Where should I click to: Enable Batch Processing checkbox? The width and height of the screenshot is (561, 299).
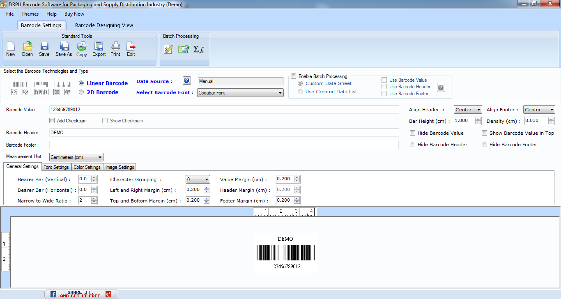click(x=293, y=76)
